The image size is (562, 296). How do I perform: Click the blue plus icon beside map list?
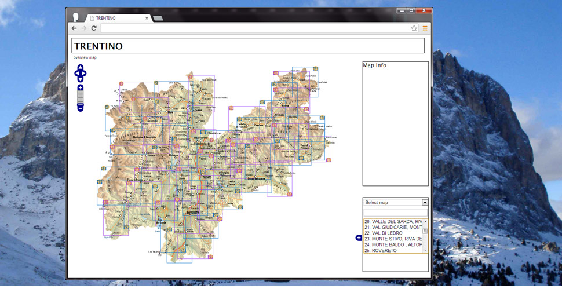coord(359,237)
